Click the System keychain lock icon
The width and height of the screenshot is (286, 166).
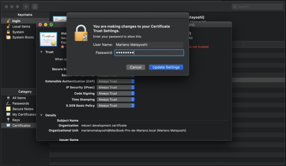click(x=8, y=32)
